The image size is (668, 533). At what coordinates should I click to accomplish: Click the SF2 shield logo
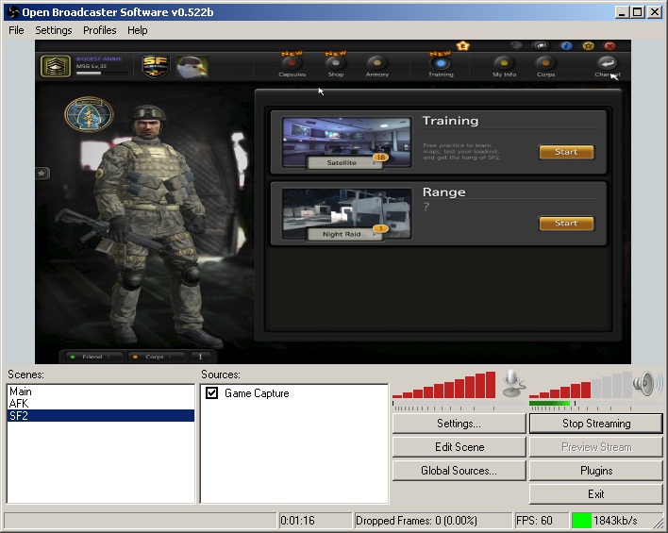click(x=155, y=66)
